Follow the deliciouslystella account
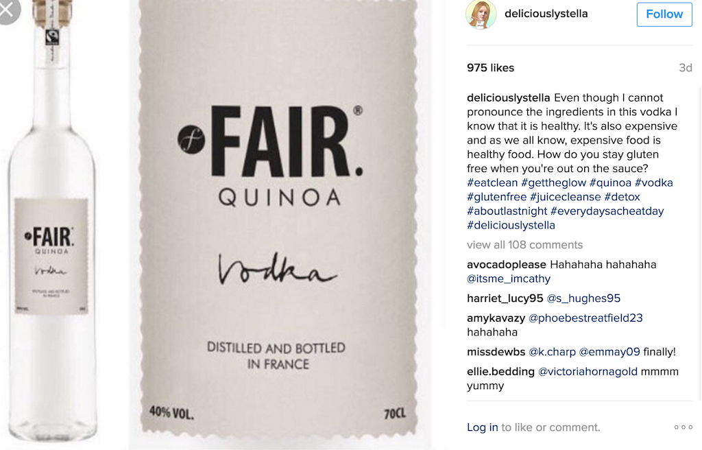This screenshot has height=450, width=702. (x=664, y=14)
